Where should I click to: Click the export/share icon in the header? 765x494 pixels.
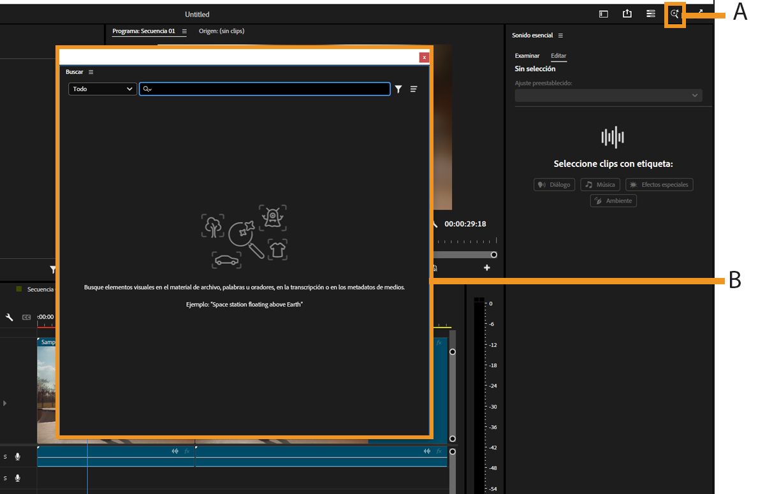(x=627, y=14)
